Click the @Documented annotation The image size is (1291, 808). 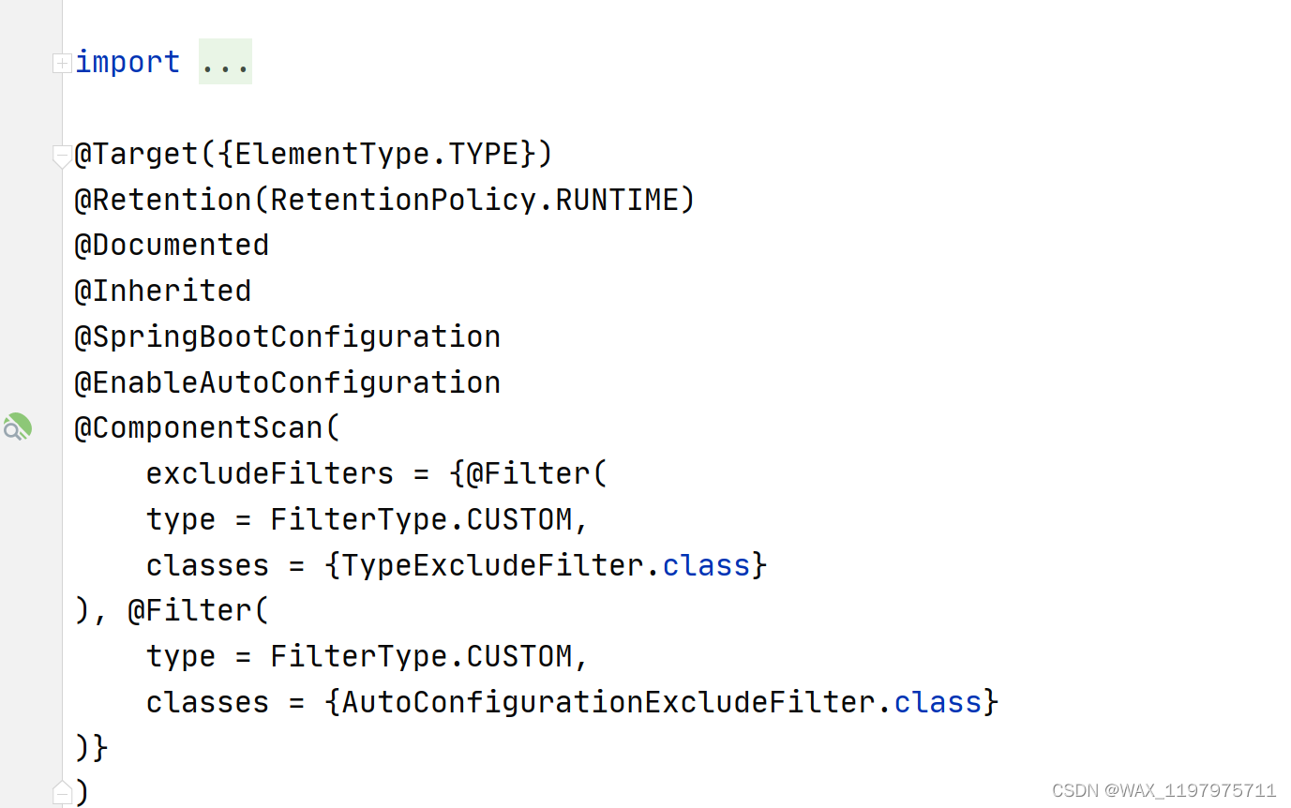pos(172,245)
